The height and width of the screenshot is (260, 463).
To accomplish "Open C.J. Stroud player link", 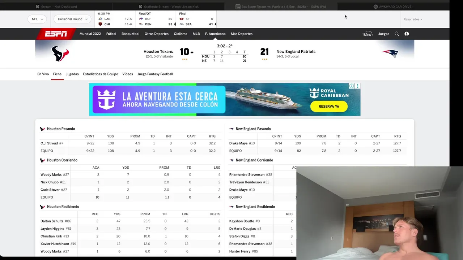I will 49,143.
